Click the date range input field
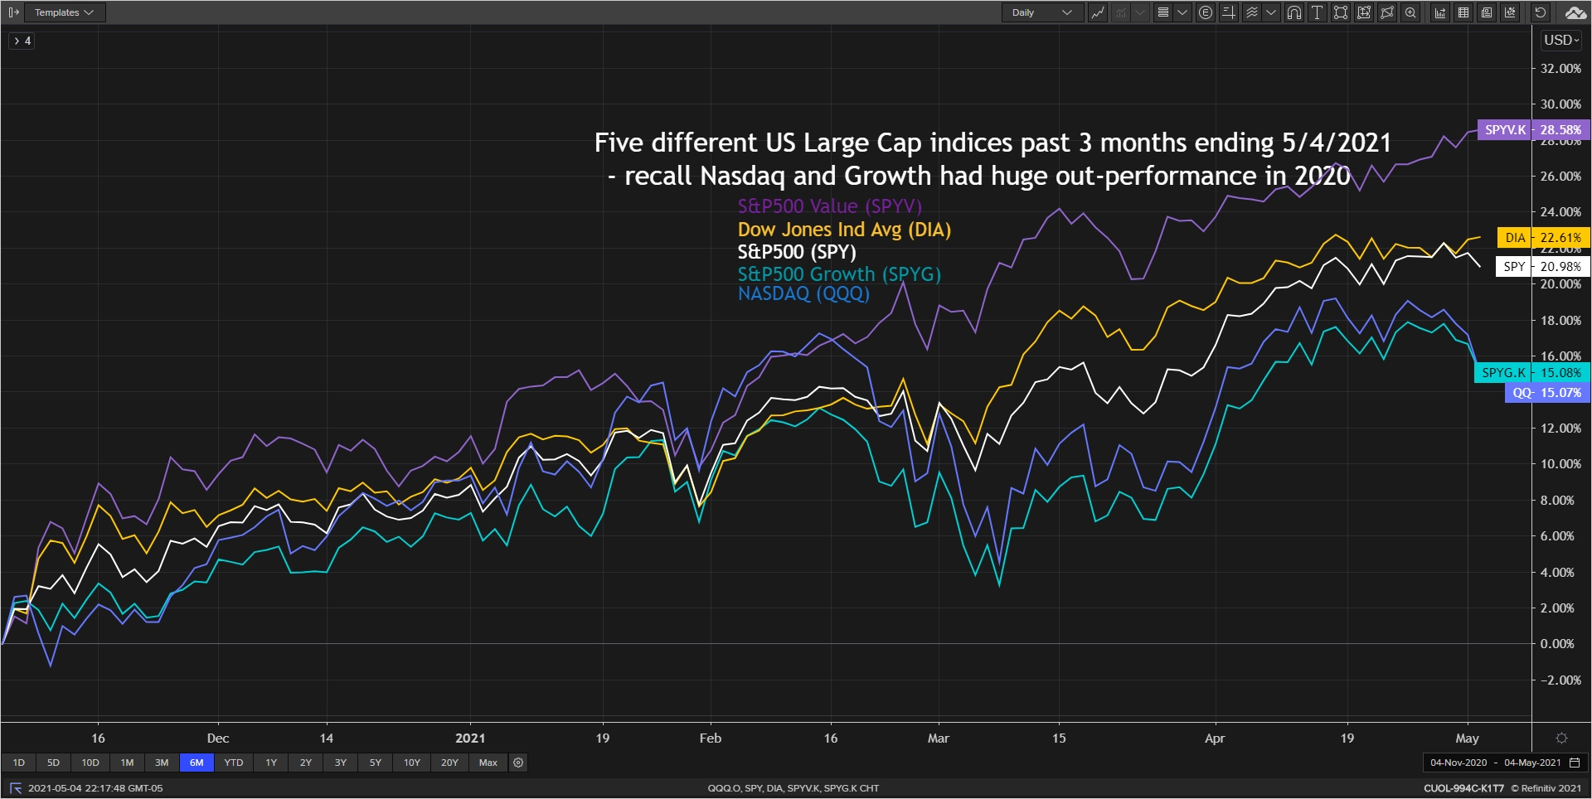This screenshot has width=1592, height=799. click(x=1495, y=763)
